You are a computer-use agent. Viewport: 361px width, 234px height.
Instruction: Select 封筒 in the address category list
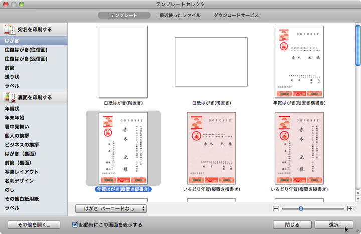(10, 68)
